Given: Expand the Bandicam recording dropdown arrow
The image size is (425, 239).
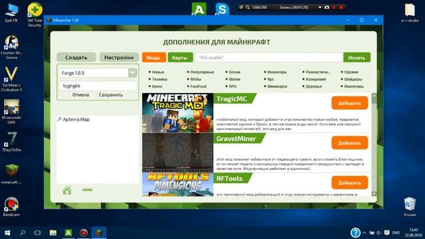Looking at the screenshot, I should point(320,7).
